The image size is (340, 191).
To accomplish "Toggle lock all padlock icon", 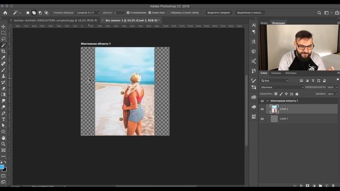I will [x=297, y=94].
